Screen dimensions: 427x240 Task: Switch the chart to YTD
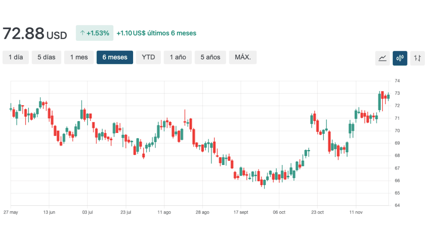[x=148, y=57]
